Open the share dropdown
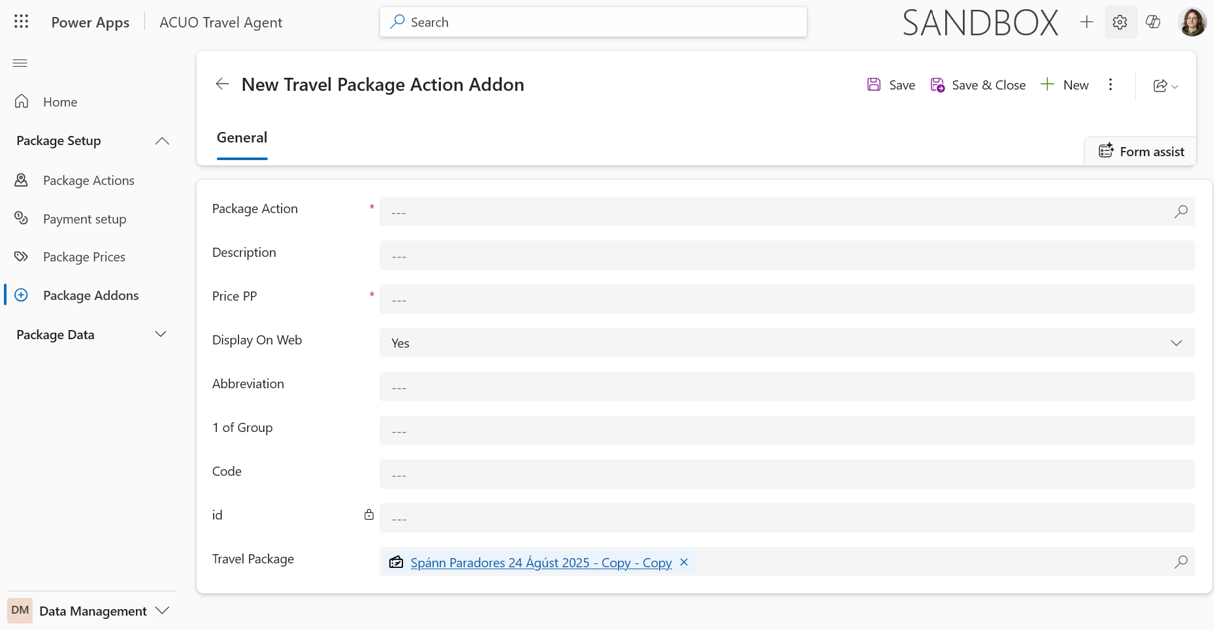The image size is (1215, 630). (x=1165, y=86)
